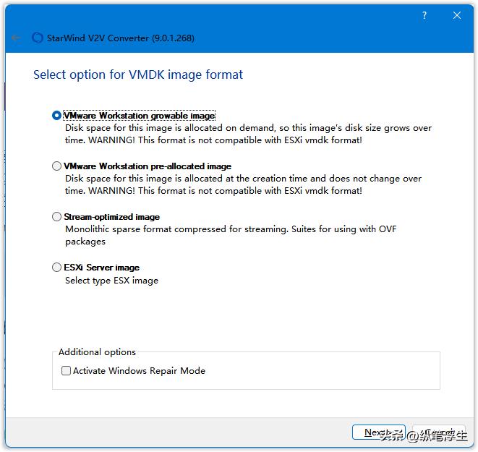Viewport: 478px width, 452px height.
Task: Click the back arrow in title bar
Action: [15, 38]
